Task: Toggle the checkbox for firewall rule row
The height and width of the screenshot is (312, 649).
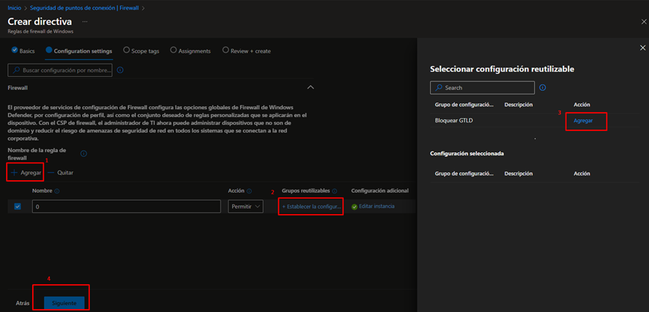Action: 18,207
